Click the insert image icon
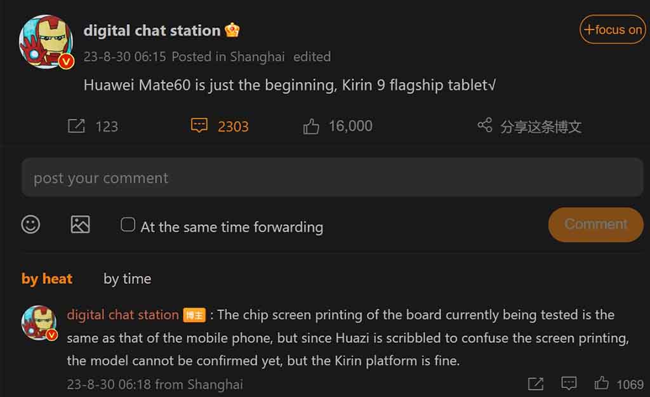Image resolution: width=650 pixels, height=397 pixels. coord(80,224)
